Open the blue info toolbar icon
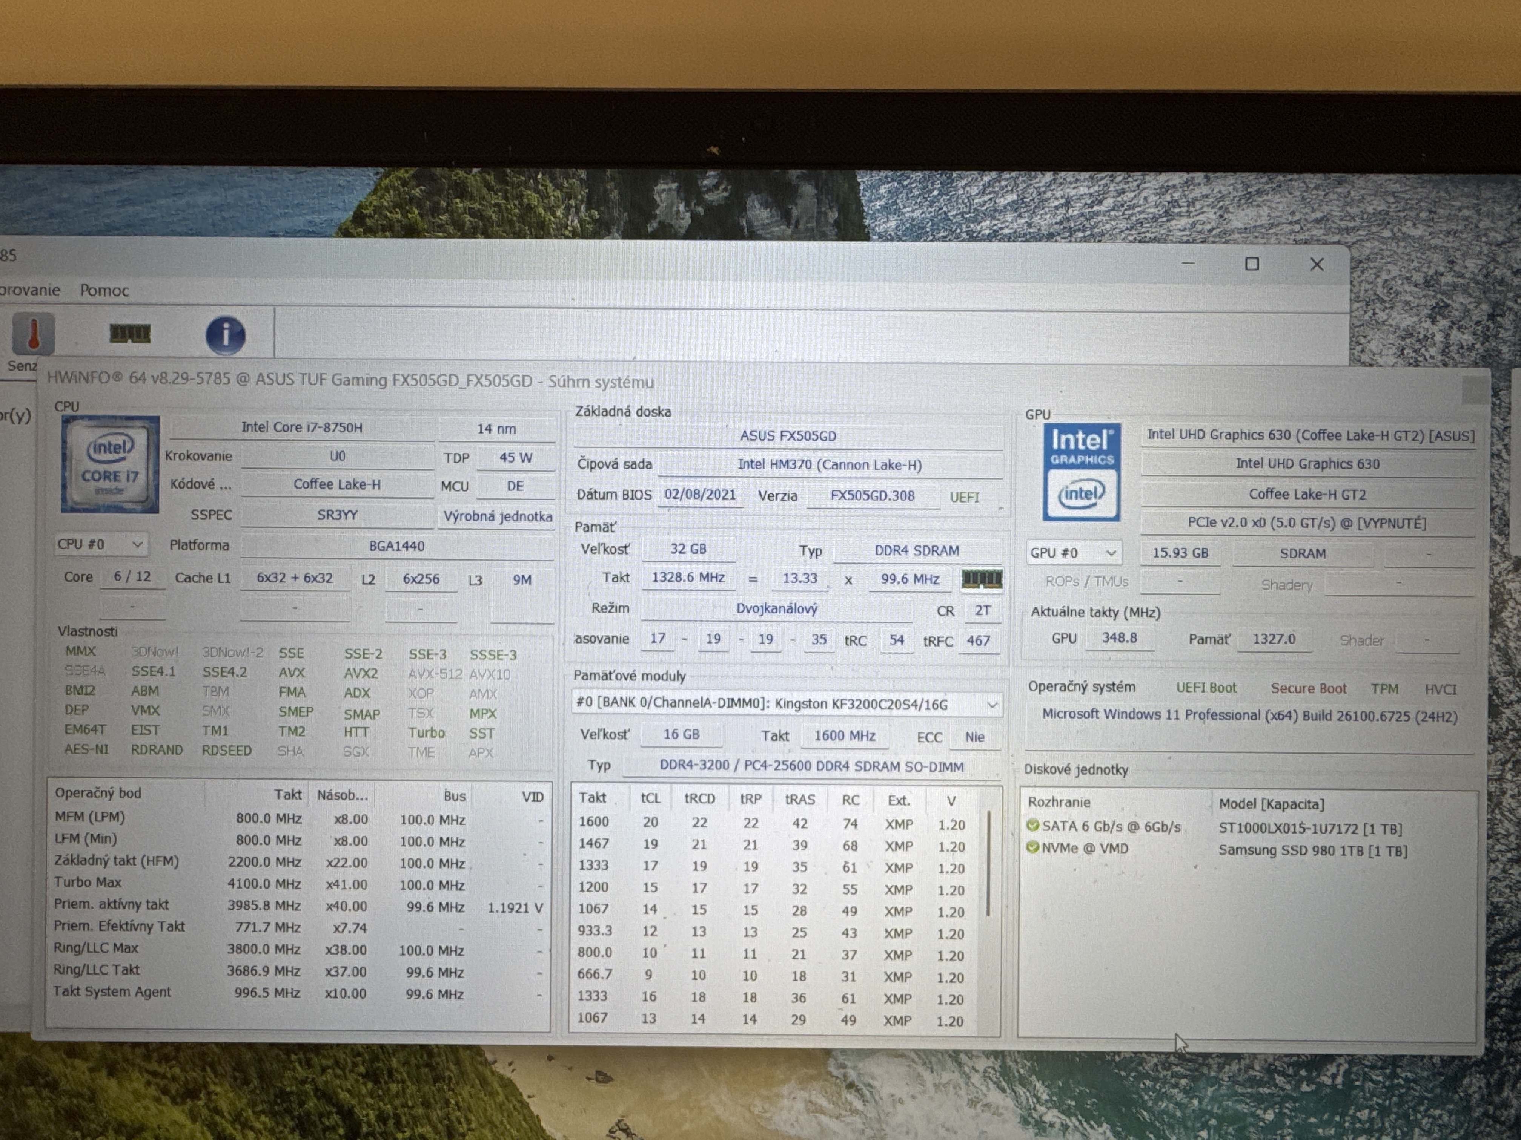 click(226, 336)
